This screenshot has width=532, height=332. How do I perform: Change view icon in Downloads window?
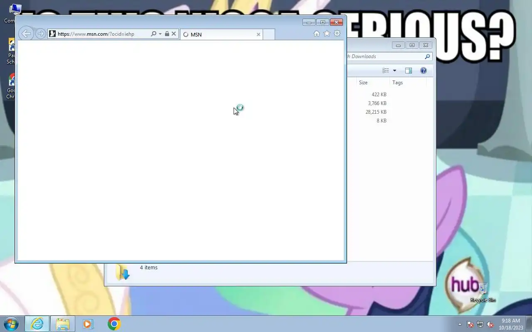click(x=385, y=71)
